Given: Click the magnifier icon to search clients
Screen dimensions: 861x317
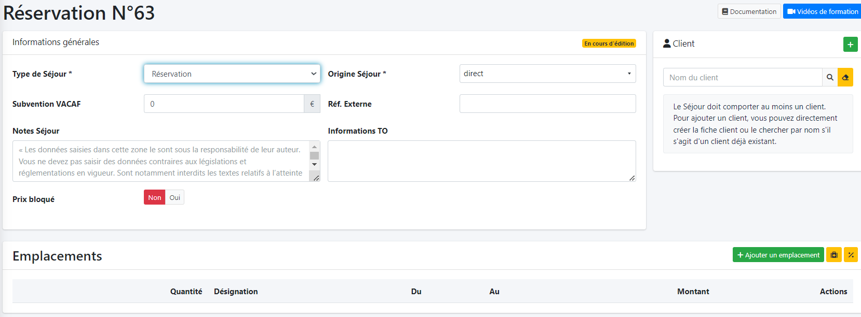Looking at the screenshot, I should [x=830, y=78].
